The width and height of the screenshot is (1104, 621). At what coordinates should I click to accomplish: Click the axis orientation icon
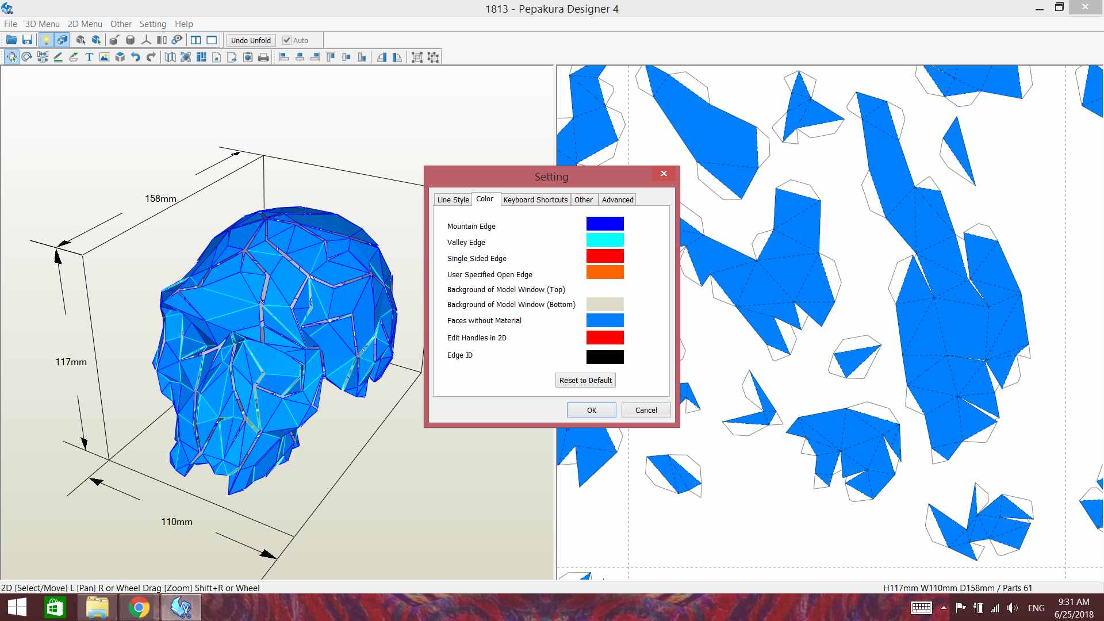click(146, 40)
